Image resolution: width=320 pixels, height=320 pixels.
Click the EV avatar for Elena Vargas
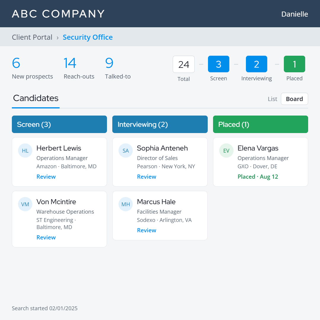[226, 151]
